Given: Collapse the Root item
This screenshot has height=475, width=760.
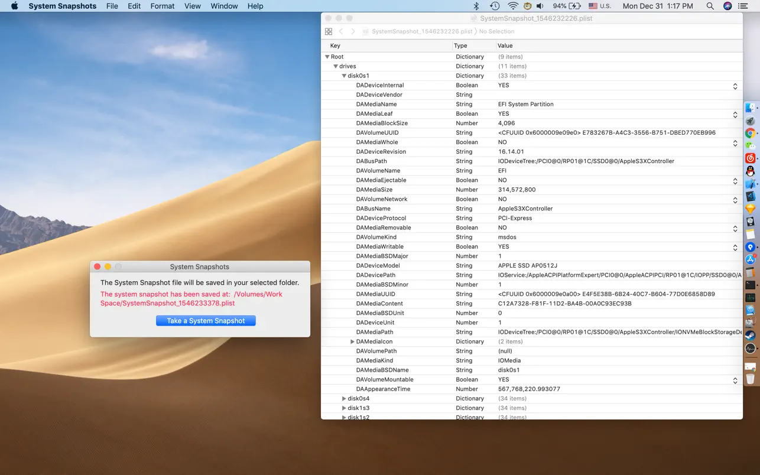Looking at the screenshot, I should (327, 56).
